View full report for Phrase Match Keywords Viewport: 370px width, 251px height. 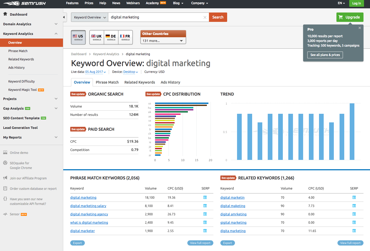pyautogui.click(x=200, y=243)
